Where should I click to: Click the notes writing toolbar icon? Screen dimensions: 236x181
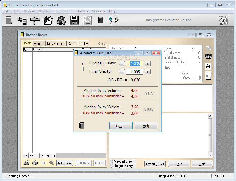click(x=48, y=20)
